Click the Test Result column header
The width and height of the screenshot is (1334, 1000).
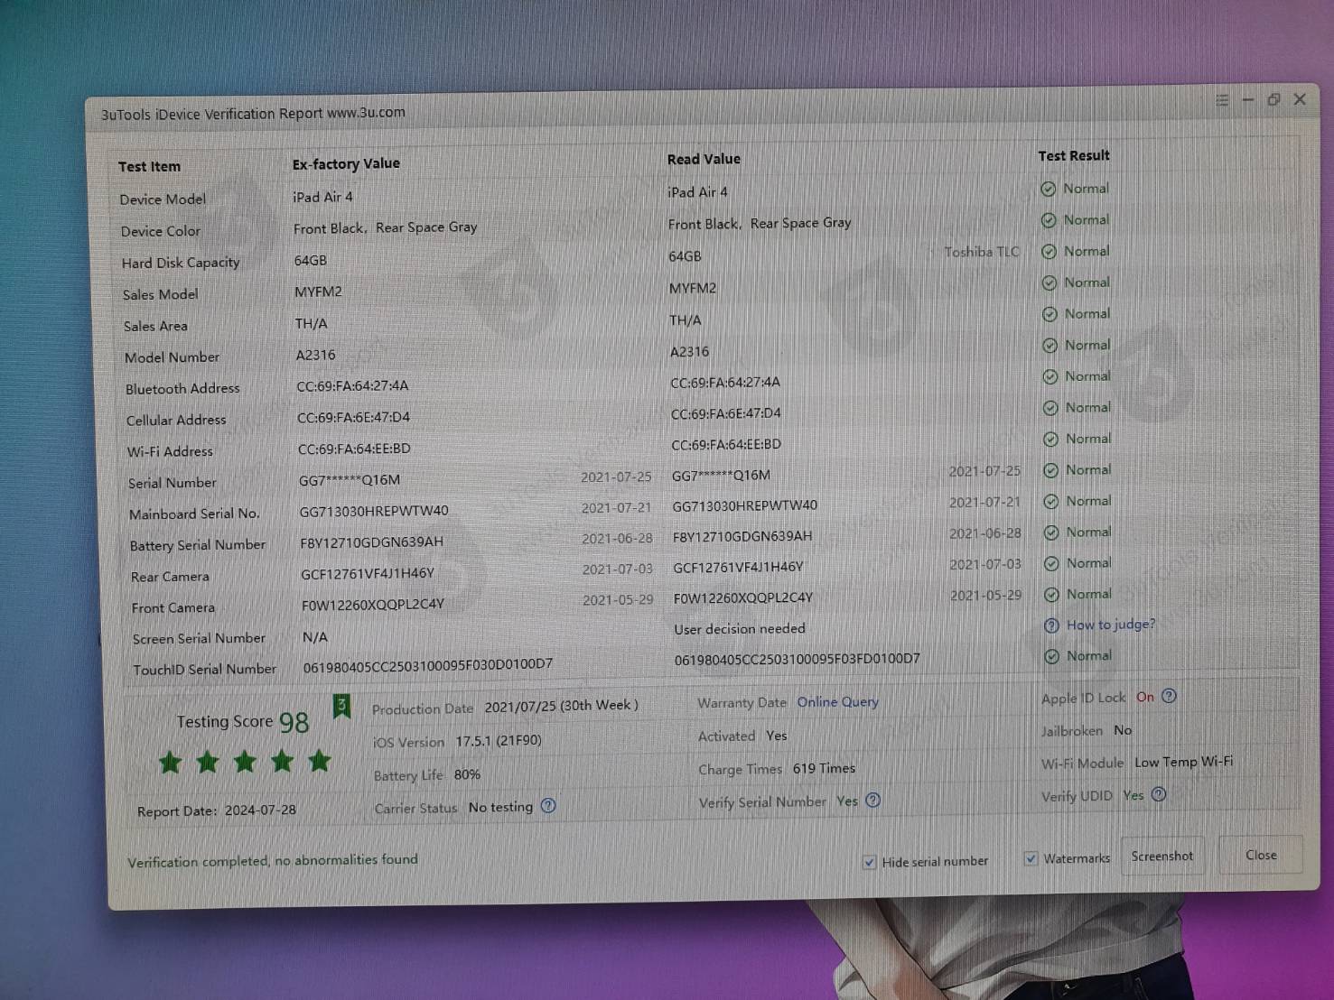(x=1074, y=155)
